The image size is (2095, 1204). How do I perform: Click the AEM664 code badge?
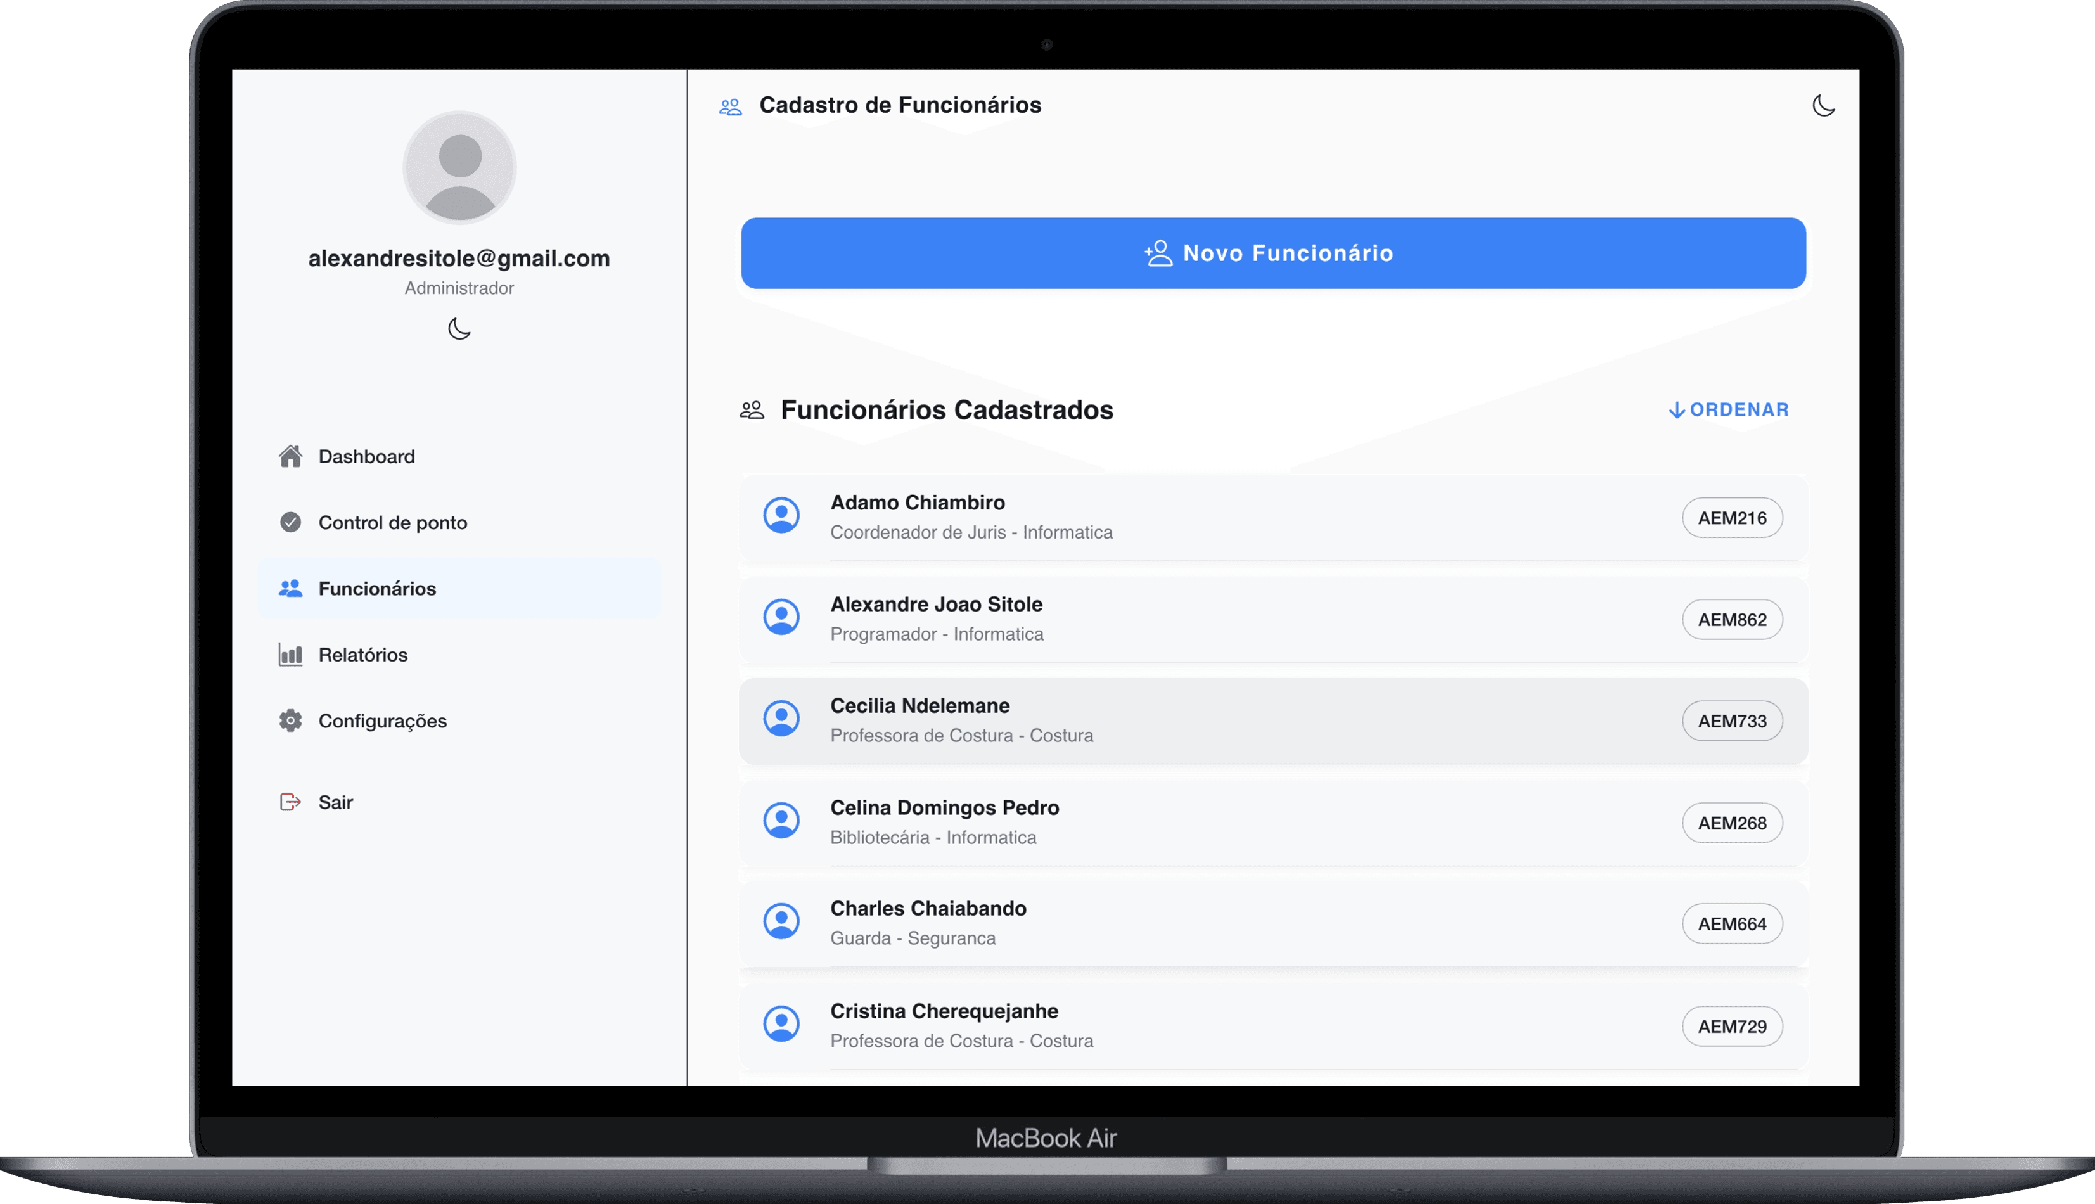point(1732,924)
